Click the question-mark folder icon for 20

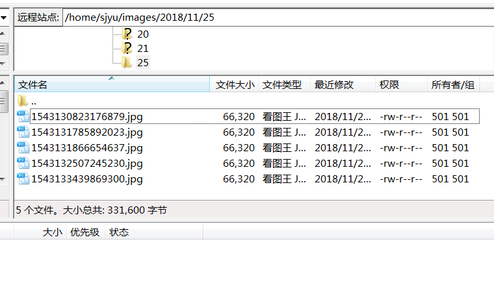127,34
